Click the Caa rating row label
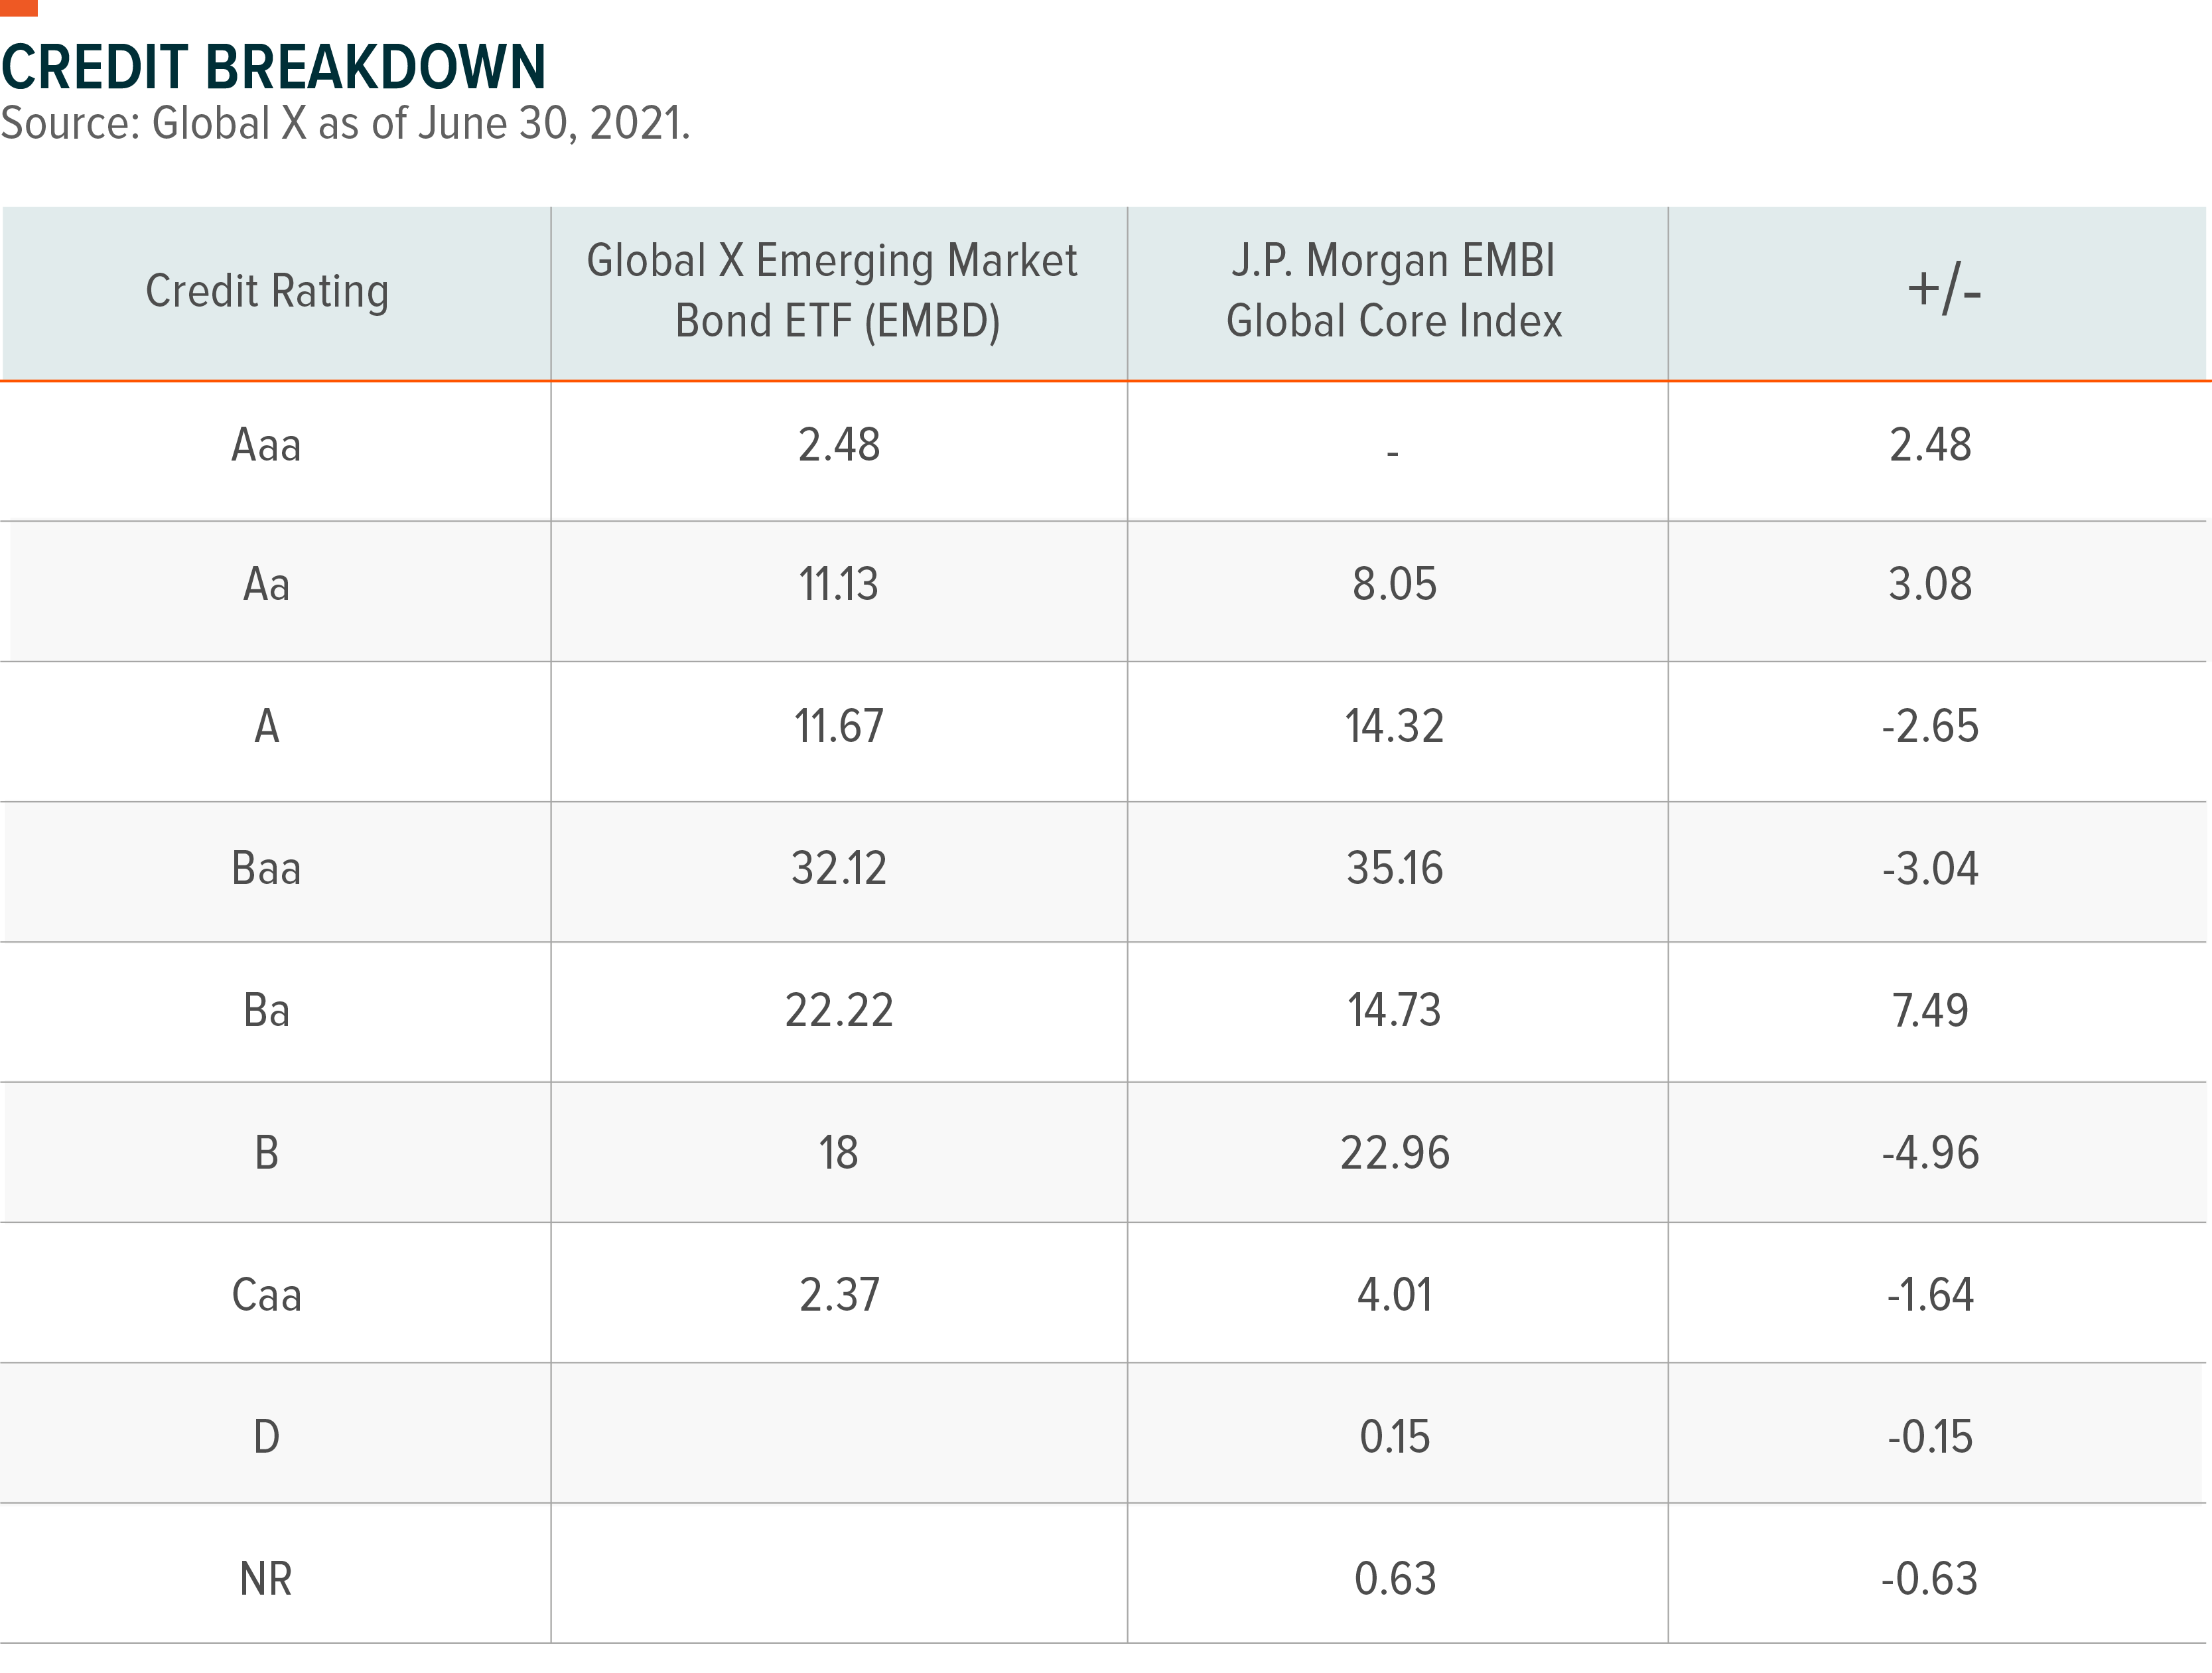 [x=266, y=1296]
